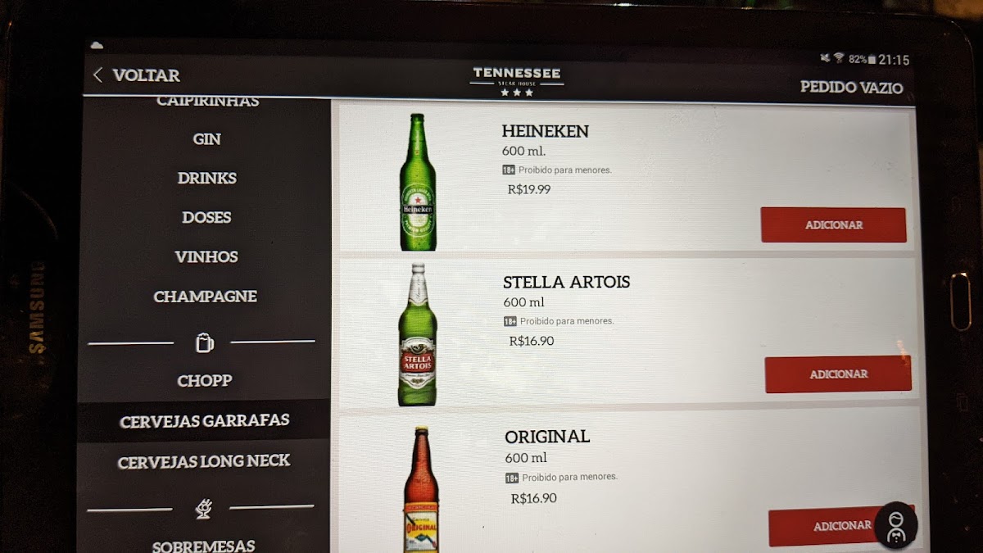Tap the battery indicator in status bar
983x553 pixels.
click(x=872, y=60)
